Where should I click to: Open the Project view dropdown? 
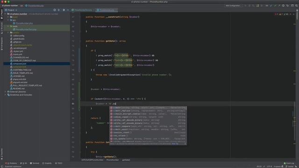click(11, 10)
